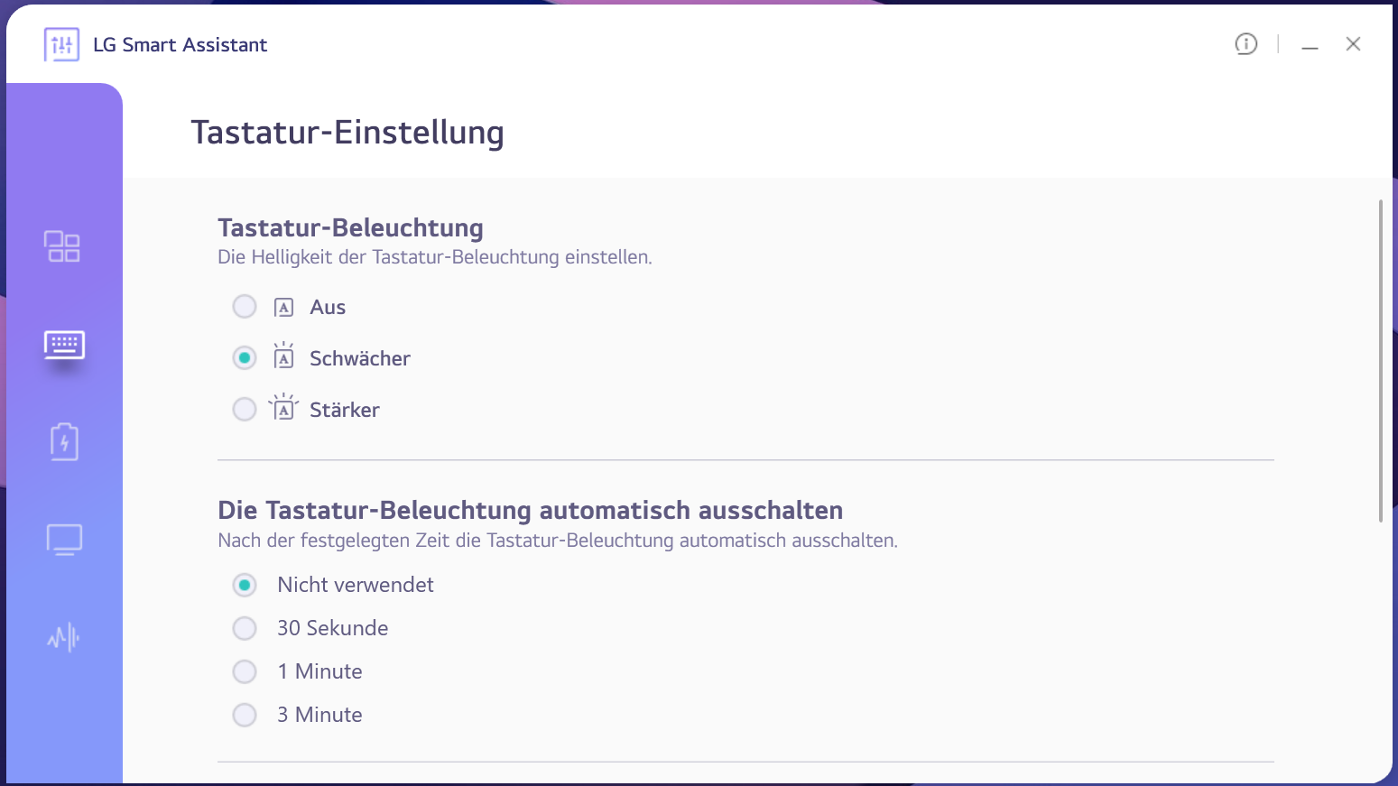The image size is (1398, 786).
Task: Click the LG Smart Assistant logo icon
Action: pos(61,44)
